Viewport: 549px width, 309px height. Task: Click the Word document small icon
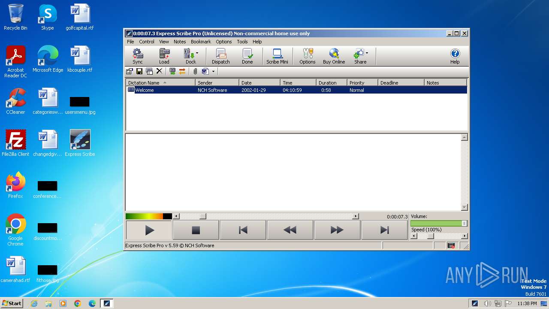205,71
